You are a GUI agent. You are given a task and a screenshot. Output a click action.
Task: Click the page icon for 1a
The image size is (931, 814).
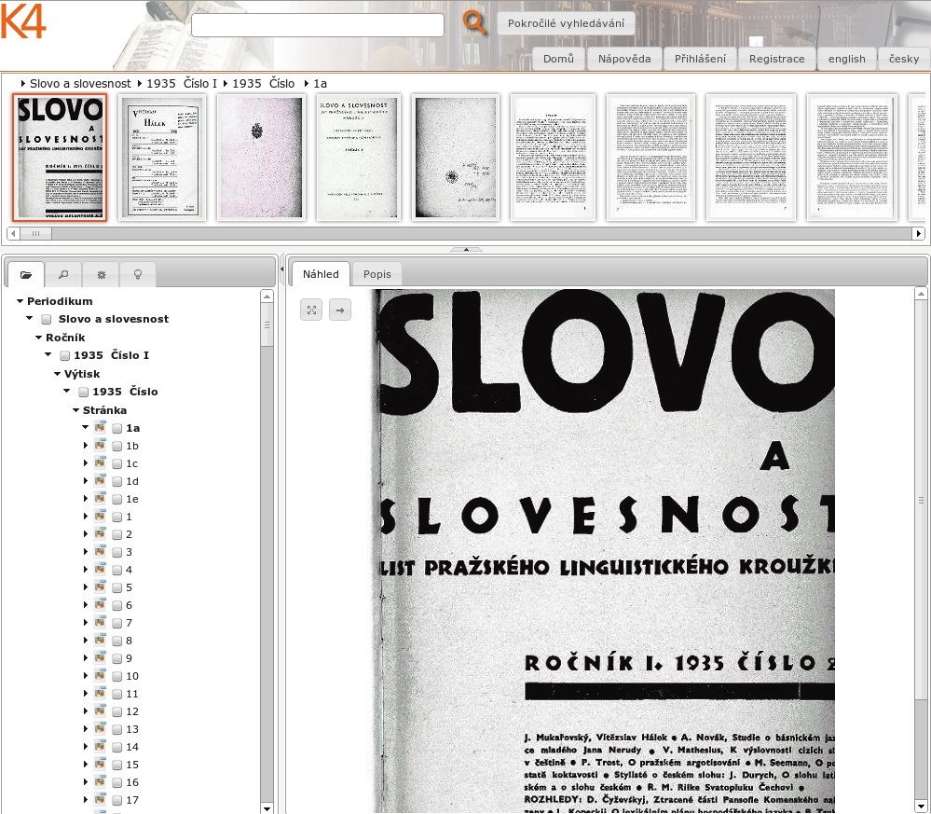(x=101, y=427)
